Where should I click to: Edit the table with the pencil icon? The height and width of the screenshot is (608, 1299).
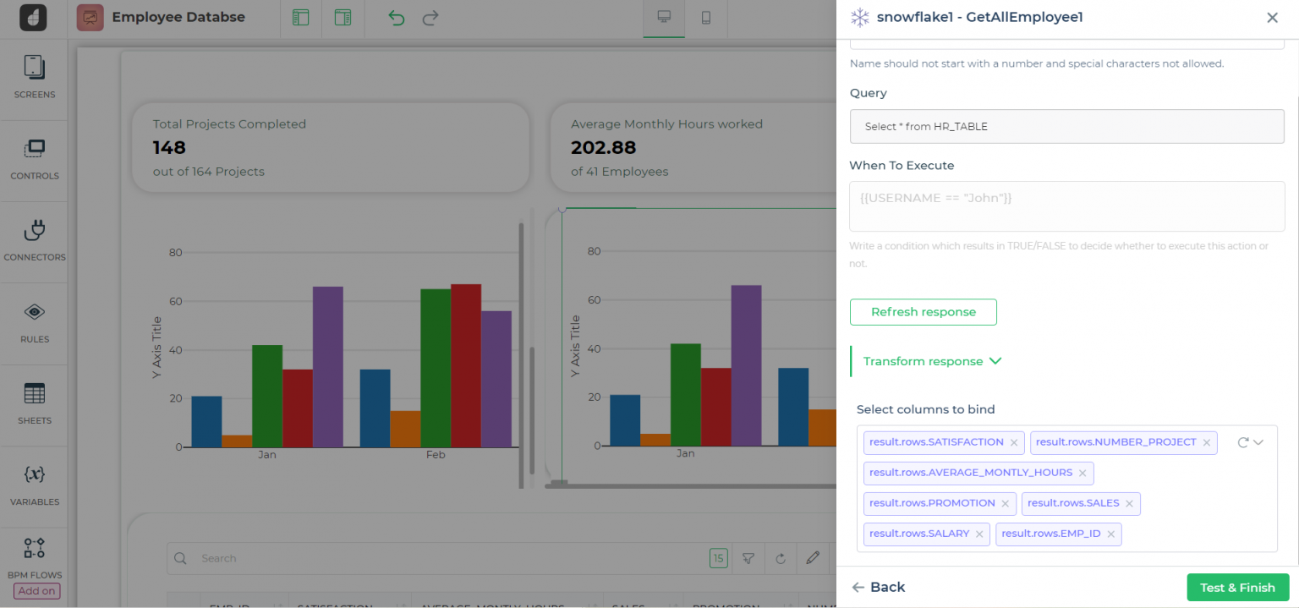[x=813, y=558]
